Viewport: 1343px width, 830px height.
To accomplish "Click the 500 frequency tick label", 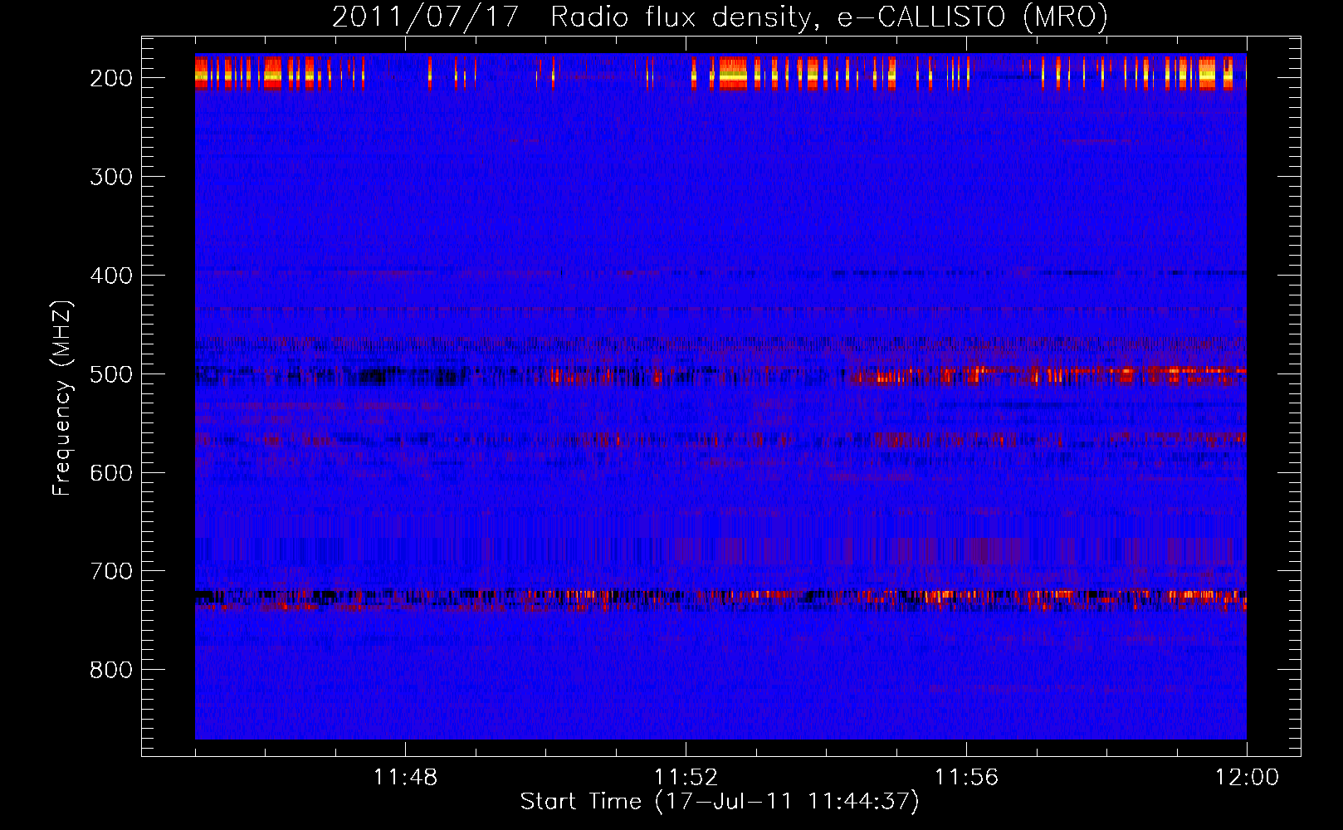I will pyautogui.click(x=111, y=374).
